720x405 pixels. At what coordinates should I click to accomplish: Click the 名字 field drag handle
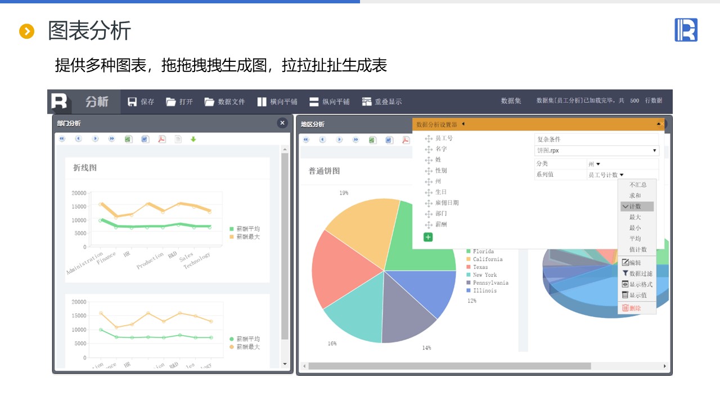click(429, 149)
